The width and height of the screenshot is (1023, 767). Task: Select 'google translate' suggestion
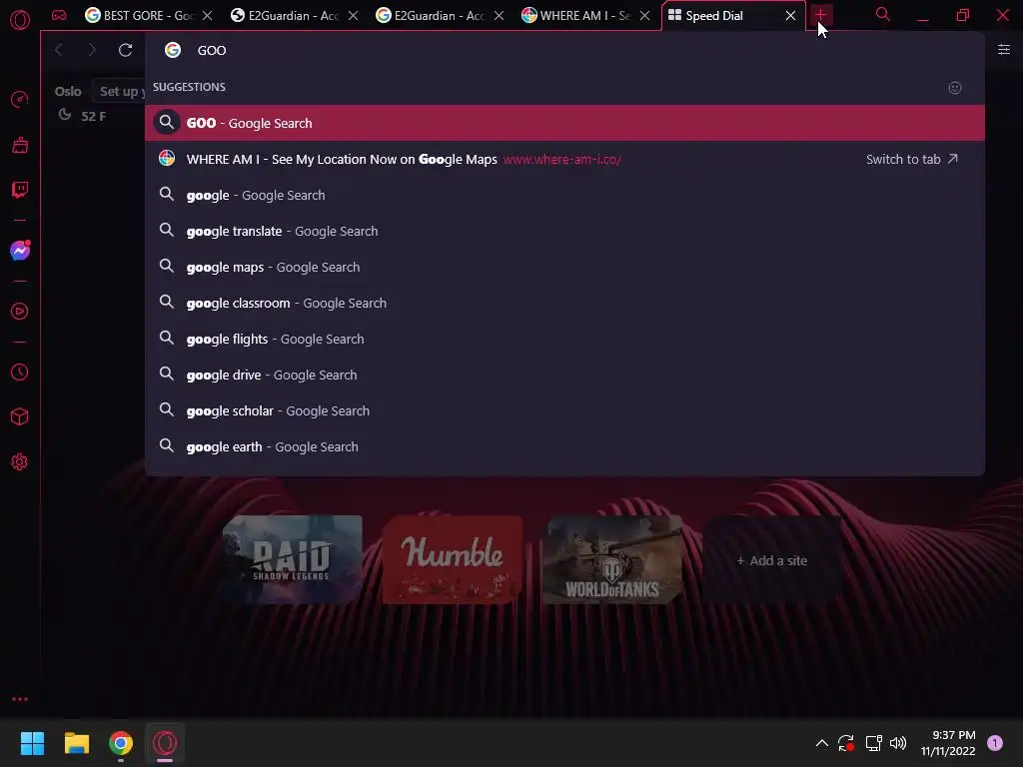(x=564, y=231)
